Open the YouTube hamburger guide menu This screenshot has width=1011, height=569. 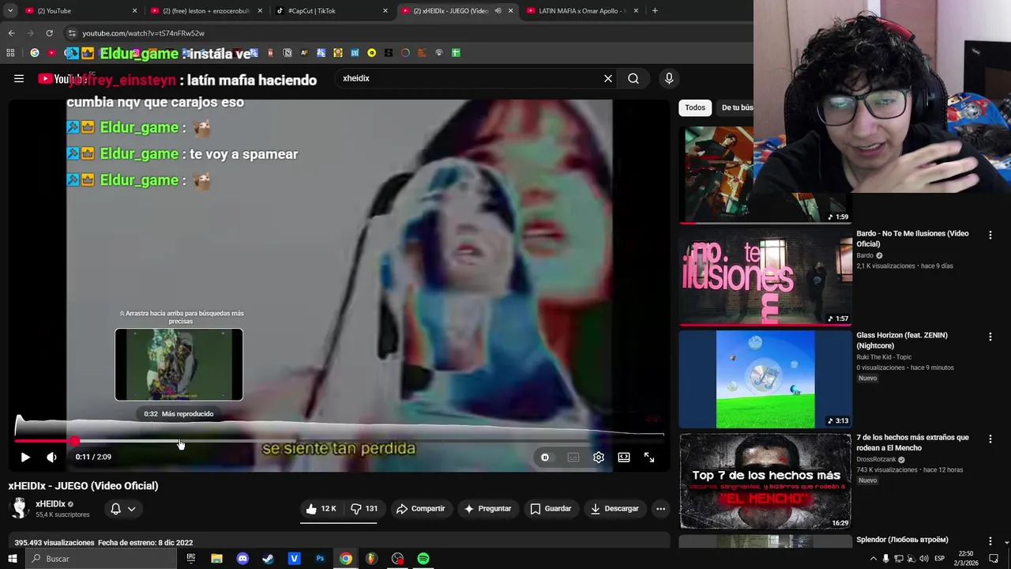(x=19, y=78)
